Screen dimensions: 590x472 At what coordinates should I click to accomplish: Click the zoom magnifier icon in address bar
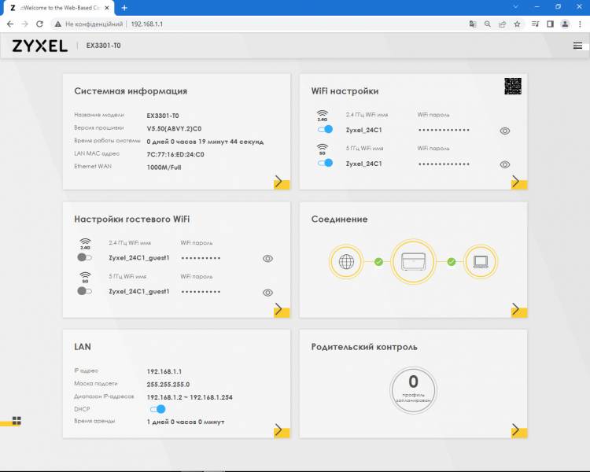[487, 24]
